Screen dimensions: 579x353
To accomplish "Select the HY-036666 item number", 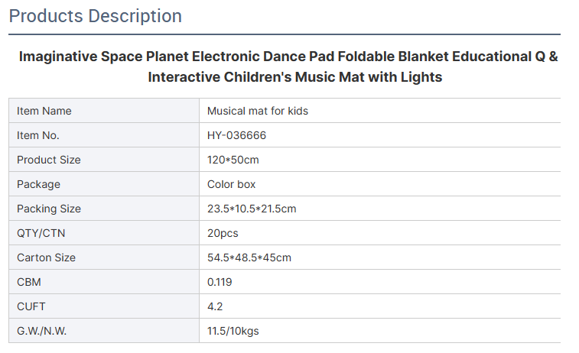I will point(236,135).
